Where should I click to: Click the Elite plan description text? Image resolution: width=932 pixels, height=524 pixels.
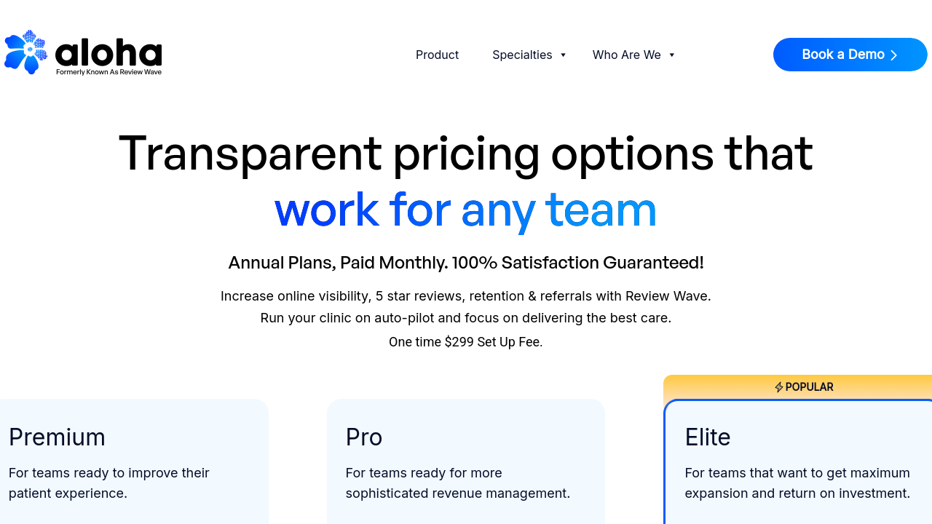(x=797, y=483)
